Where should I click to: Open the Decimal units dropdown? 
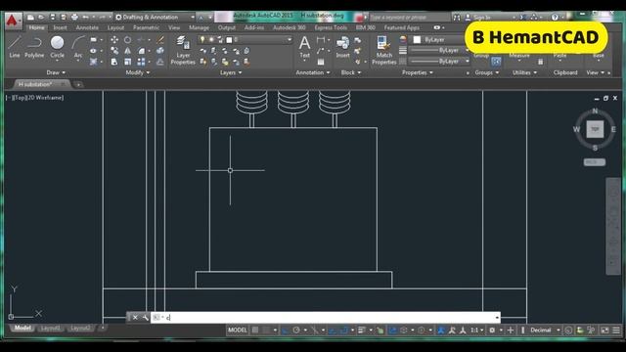[x=545, y=330]
